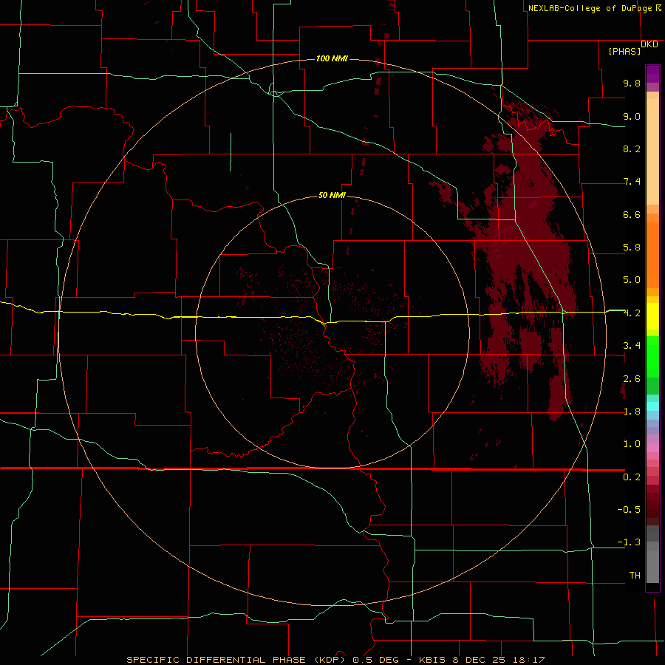Click the 3.4 legend value
Viewport: 665px width, 665px height.
[632, 346]
